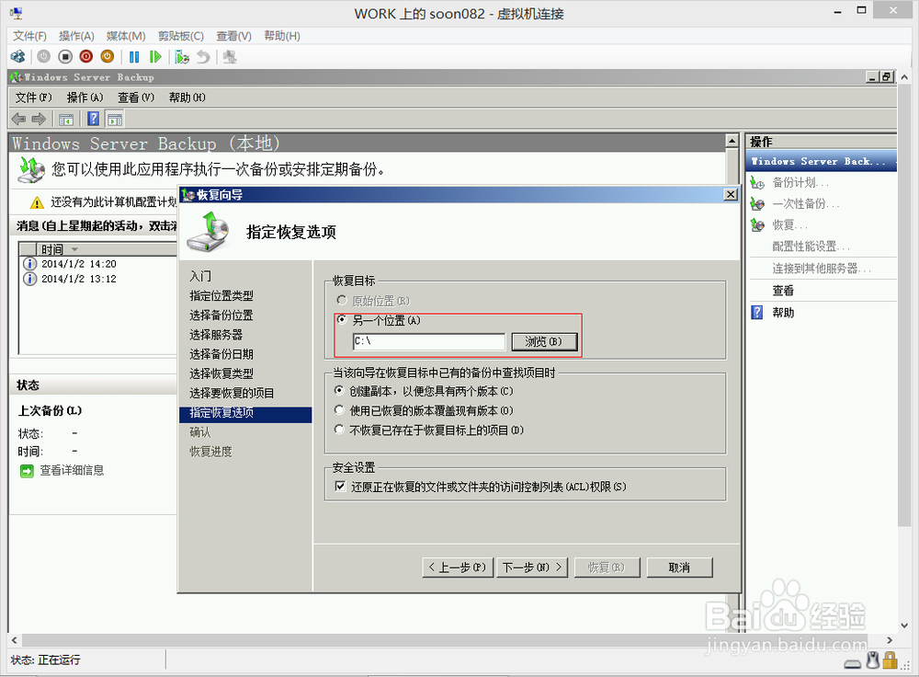This screenshot has height=677, width=919.
Task: Toggle the Action pane icon in toolbar
Action: tap(115, 119)
